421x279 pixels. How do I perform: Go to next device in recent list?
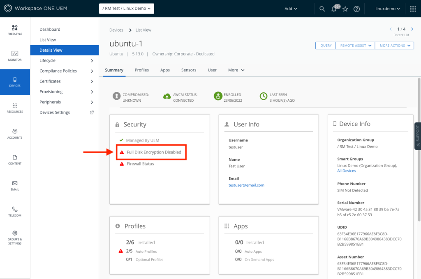tap(412, 29)
